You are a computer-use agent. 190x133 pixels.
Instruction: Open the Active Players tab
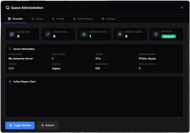click(x=83, y=19)
